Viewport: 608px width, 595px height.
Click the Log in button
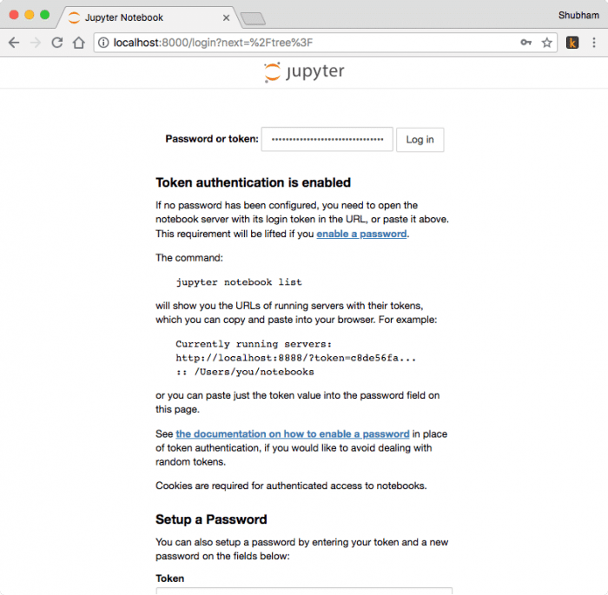pos(420,140)
